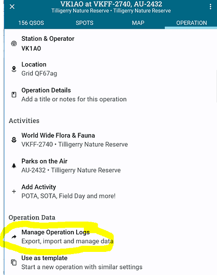Click the Parks on the Air tree icon
Viewport: 217px width, 275px height.
point(14,166)
